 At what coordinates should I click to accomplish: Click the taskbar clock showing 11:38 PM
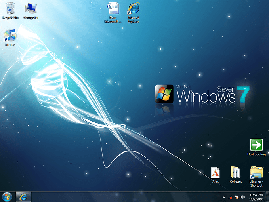pos(256,197)
